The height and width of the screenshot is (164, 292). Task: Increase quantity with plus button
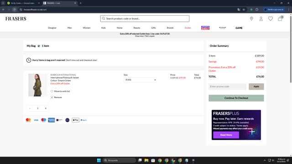46,108
